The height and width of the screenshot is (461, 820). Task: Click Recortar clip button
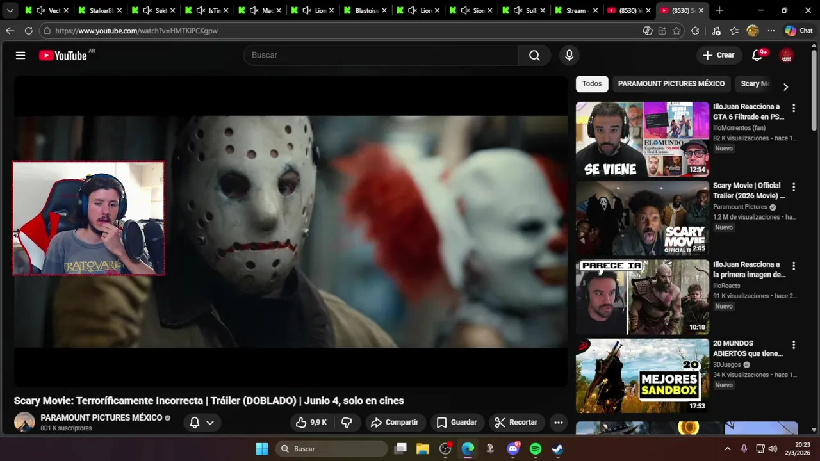pos(516,422)
